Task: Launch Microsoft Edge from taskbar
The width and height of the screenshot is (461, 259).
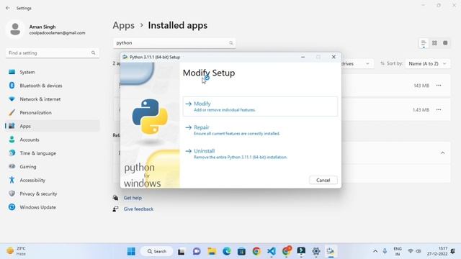Action: (x=227, y=251)
